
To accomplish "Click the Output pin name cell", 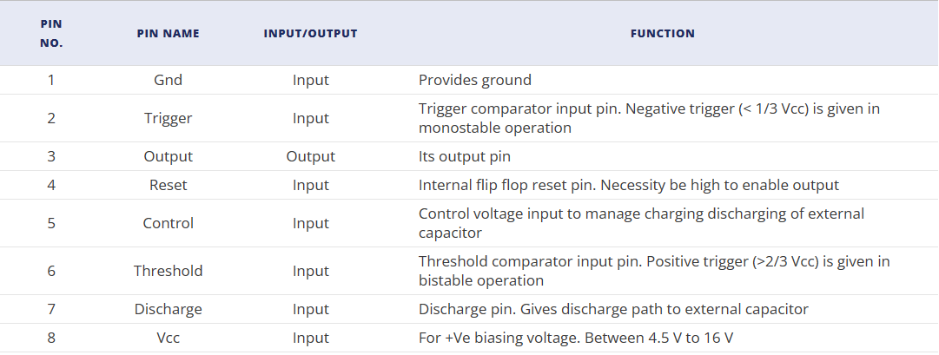I will pos(168,157).
